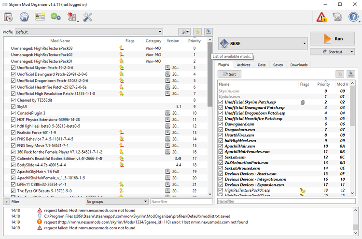
Task: Disable the FNIS Sexy Move 7.1 mod
Action: [x=13, y=146]
